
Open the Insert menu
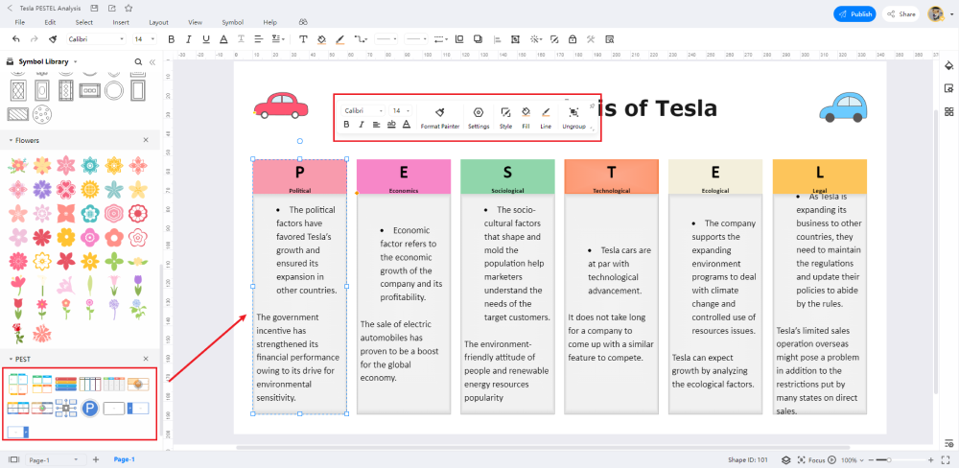(121, 22)
